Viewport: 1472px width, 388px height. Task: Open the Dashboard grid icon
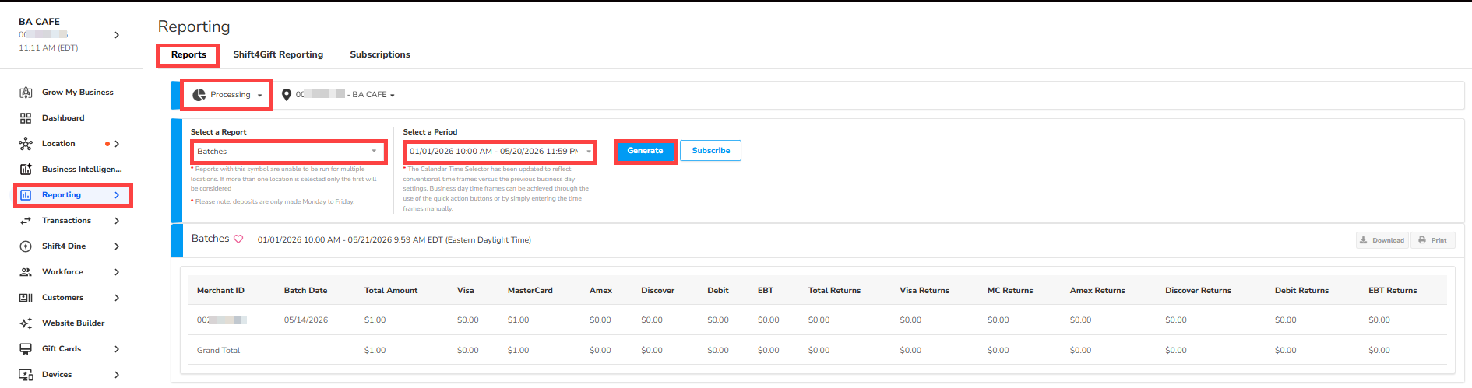(x=26, y=118)
